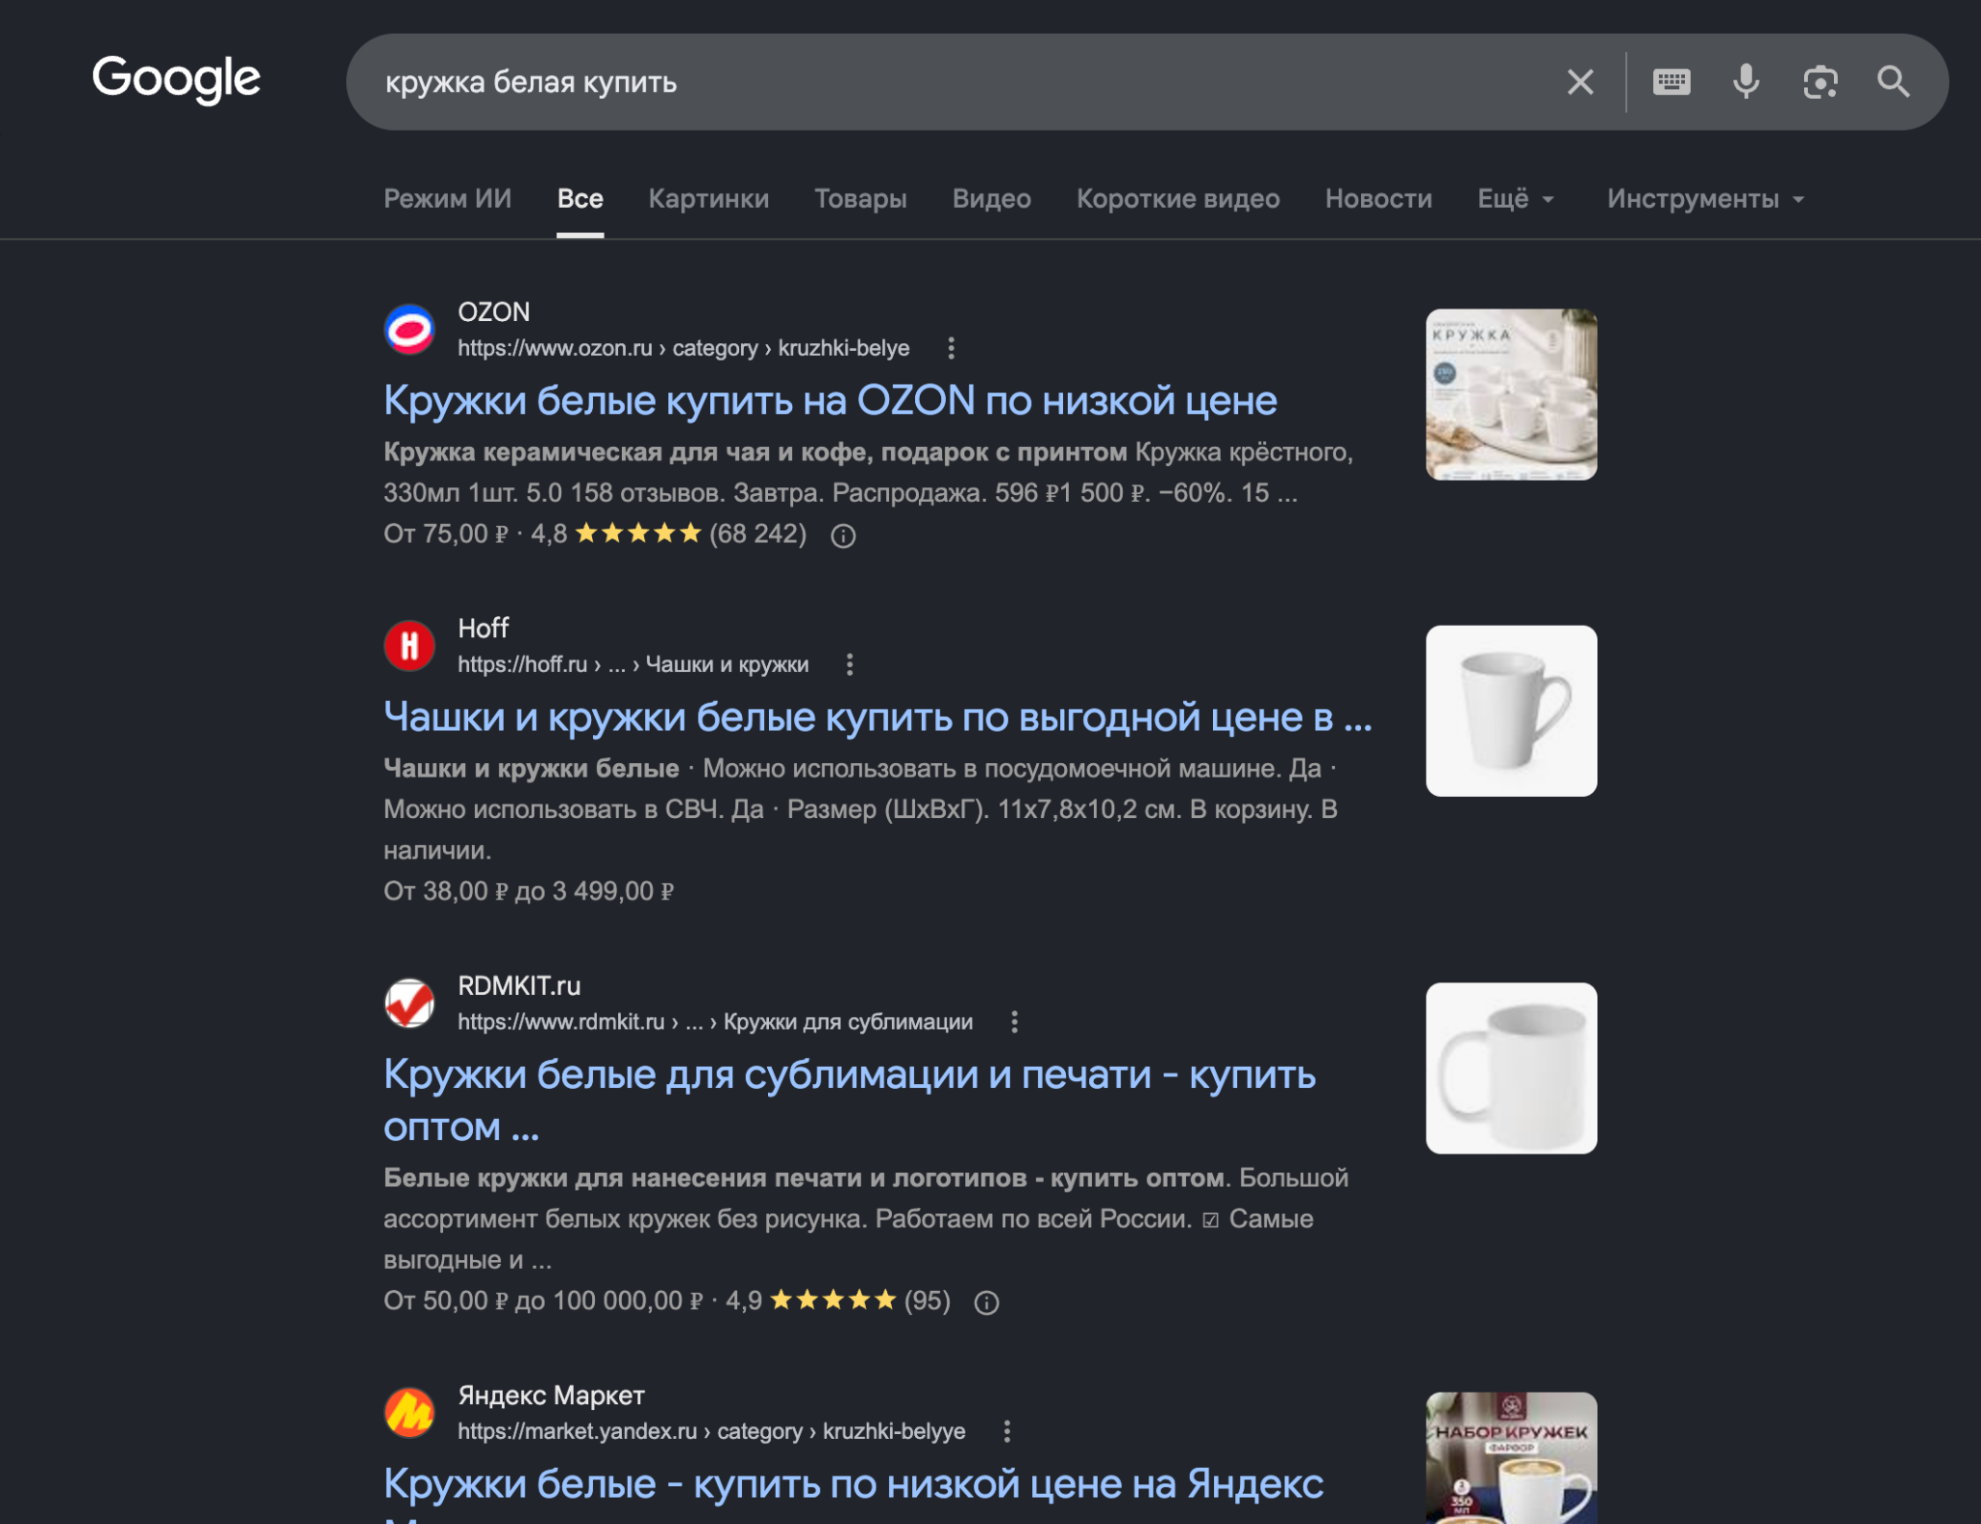Viewport: 1981px width, 1524px height.
Task: Click the ozon.ru kruzhki-belye URL breadcrumb
Action: click(x=684, y=348)
